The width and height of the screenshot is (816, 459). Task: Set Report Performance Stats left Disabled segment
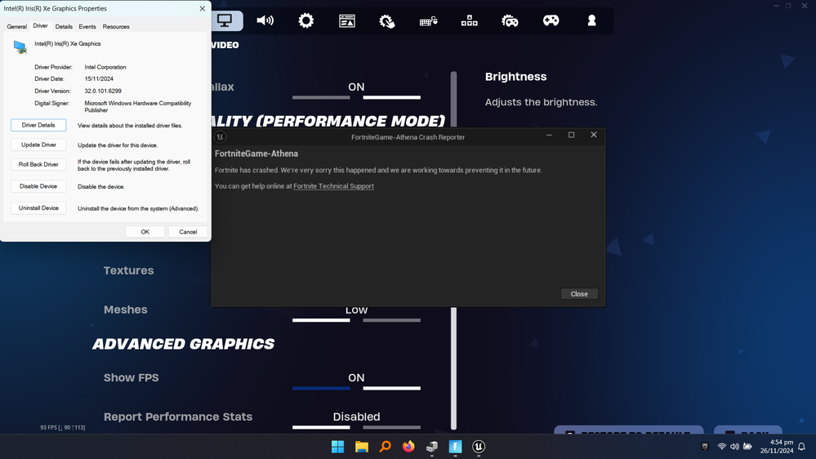(321, 427)
